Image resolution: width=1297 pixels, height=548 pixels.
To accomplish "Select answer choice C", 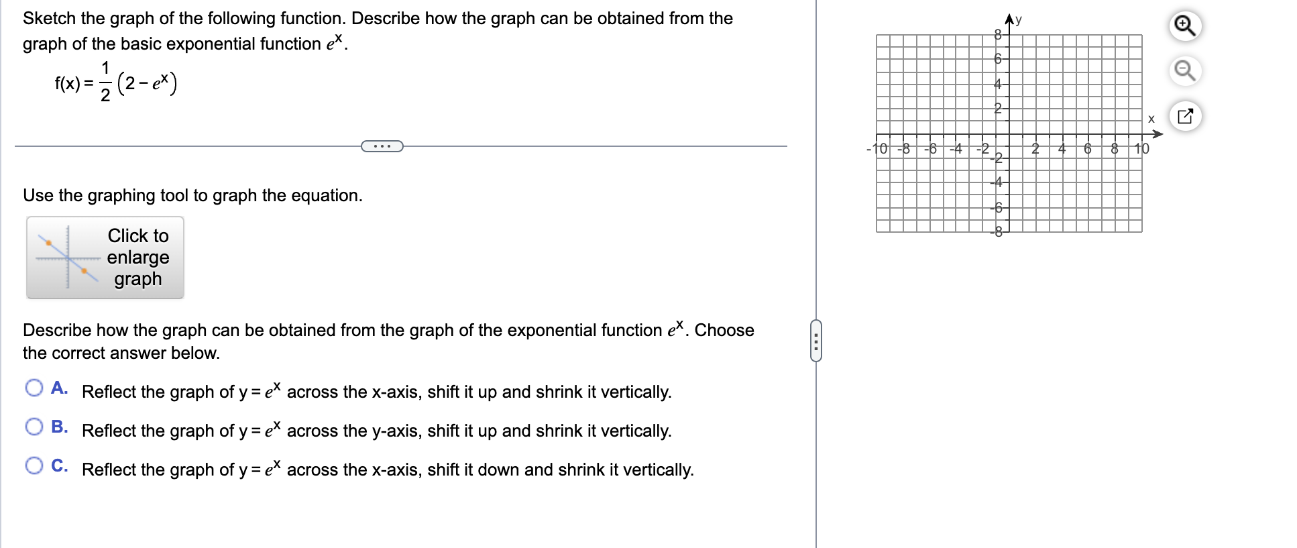I will (33, 464).
